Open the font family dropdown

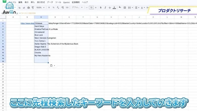[x=77, y=7]
